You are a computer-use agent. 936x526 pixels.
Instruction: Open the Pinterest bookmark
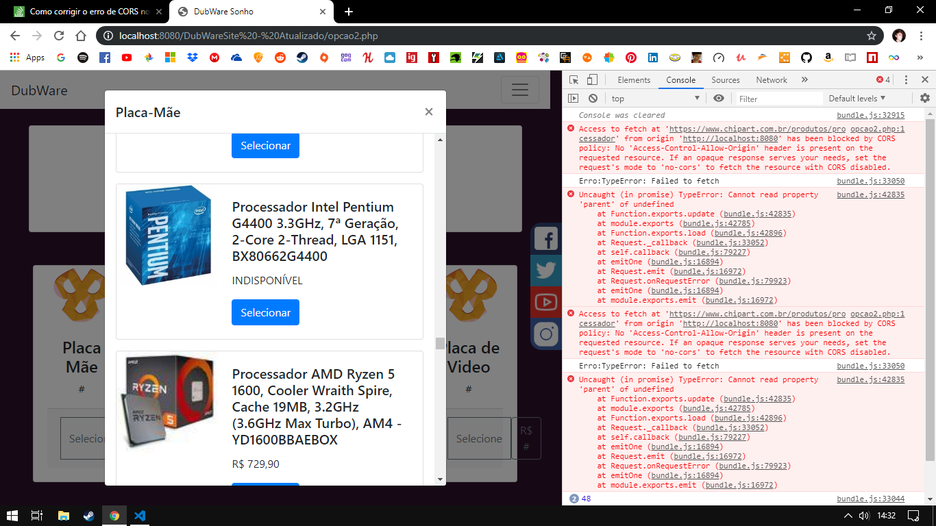(x=631, y=58)
